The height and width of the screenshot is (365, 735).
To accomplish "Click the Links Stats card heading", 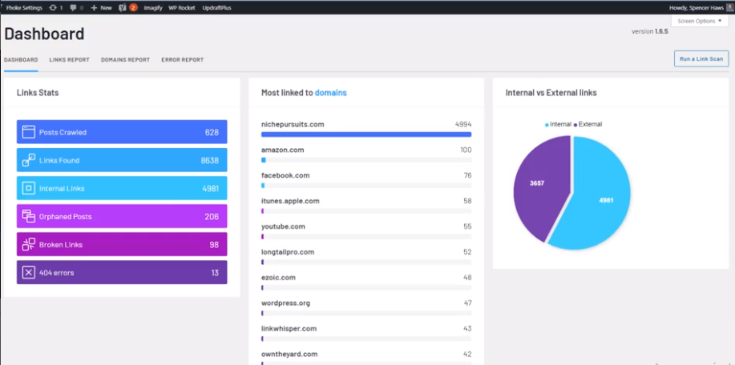I will [x=38, y=93].
